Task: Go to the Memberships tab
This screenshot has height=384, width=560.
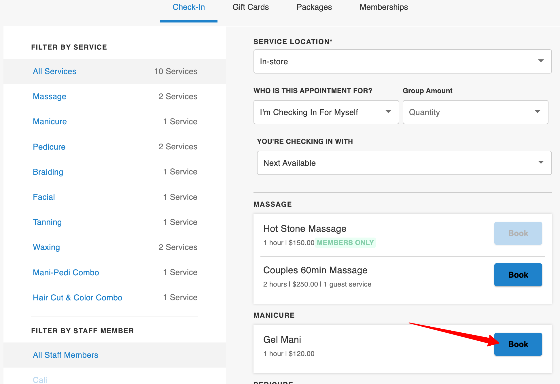Action: (x=383, y=7)
